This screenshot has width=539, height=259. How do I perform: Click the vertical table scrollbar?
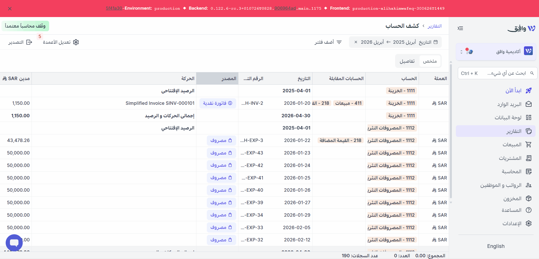click(451, 131)
